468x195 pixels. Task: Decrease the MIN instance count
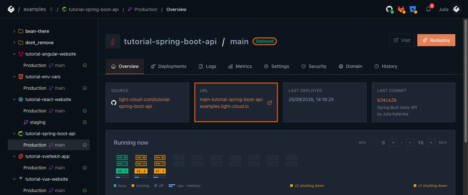(x=374, y=143)
